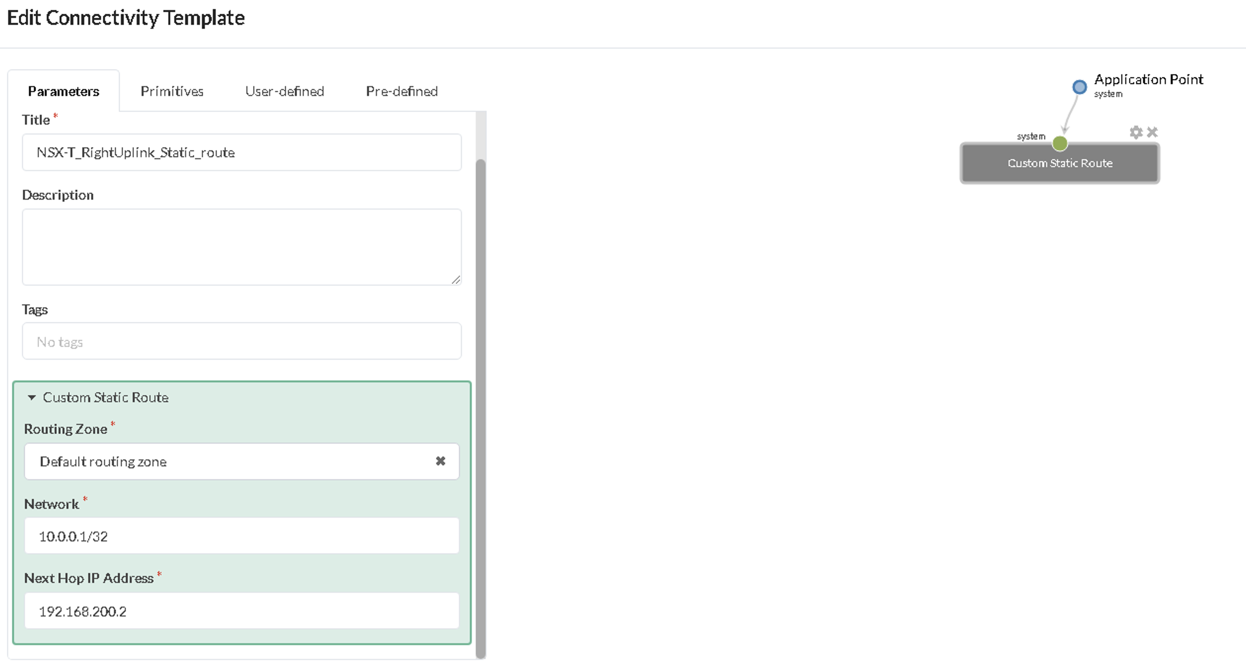Click the Network field with 10.0.0.1/32
This screenshot has height=667, width=1246.
coord(241,536)
